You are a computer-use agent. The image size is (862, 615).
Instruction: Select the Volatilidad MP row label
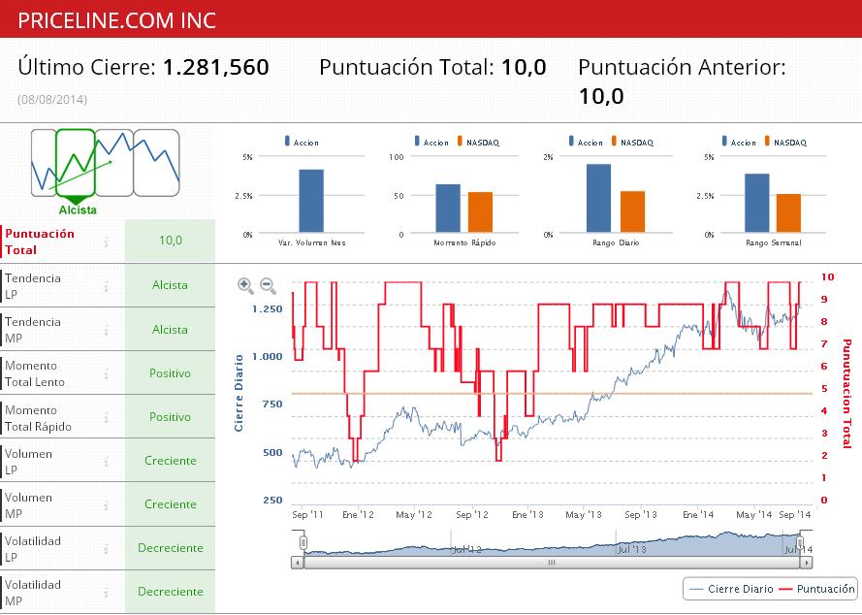[33, 593]
